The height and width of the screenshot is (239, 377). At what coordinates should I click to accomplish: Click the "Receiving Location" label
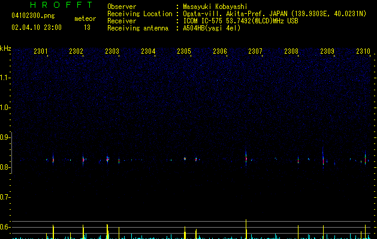[x=140, y=14]
